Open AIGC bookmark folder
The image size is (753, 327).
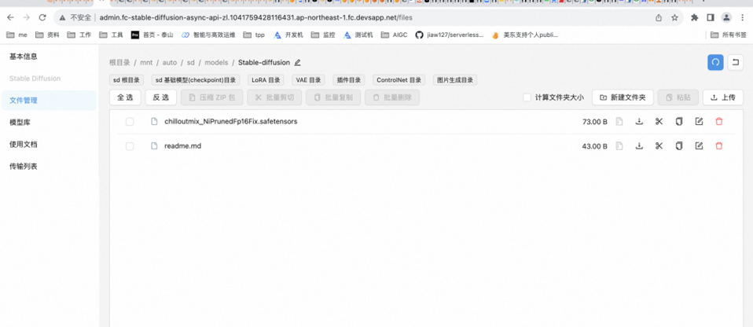tap(395, 35)
